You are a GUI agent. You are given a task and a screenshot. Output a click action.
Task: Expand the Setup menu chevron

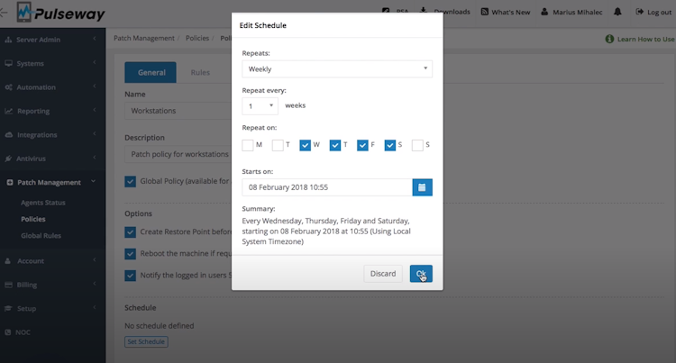(x=95, y=307)
